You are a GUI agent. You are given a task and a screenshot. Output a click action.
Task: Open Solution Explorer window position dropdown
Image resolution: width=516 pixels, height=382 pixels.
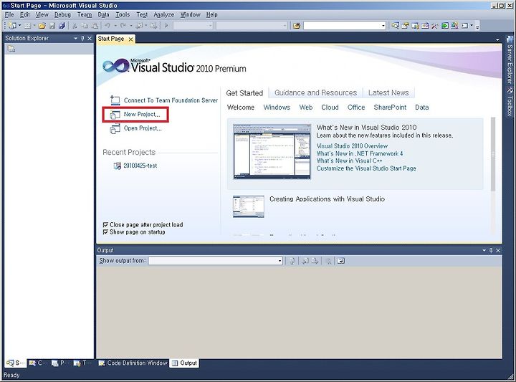point(76,39)
